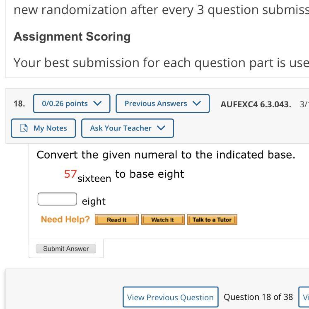The width and height of the screenshot is (309, 309).
Task: Click the Talk to a Tutor button
Action: click(212, 220)
